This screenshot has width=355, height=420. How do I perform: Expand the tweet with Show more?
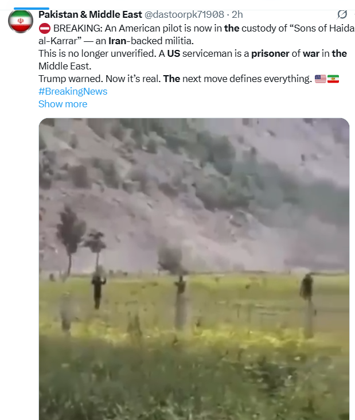pos(63,104)
